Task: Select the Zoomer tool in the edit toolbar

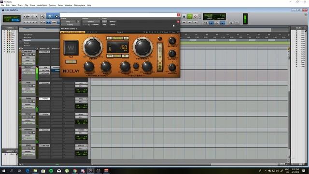Action: pos(42,16)
